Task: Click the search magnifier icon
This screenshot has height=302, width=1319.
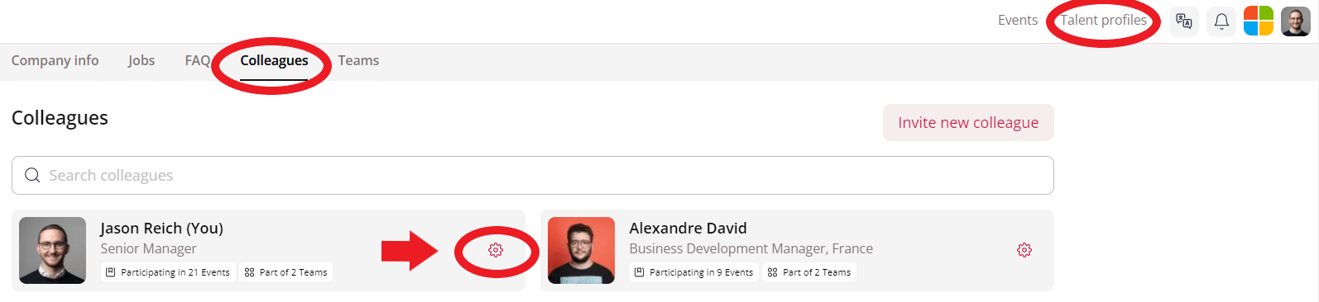Action: pyautogui.click(x=32, y=175)
